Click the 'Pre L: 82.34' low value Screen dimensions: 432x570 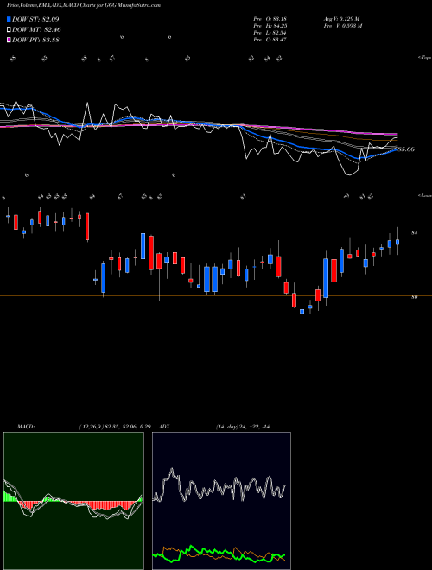point(270,32)
